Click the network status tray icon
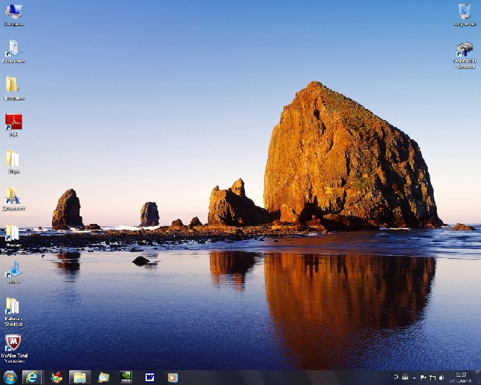 [432, 377]
